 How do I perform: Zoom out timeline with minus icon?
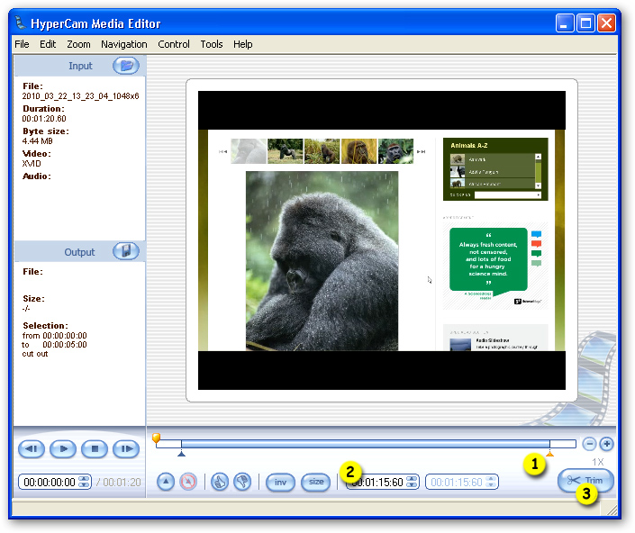[x=590, y=444]
